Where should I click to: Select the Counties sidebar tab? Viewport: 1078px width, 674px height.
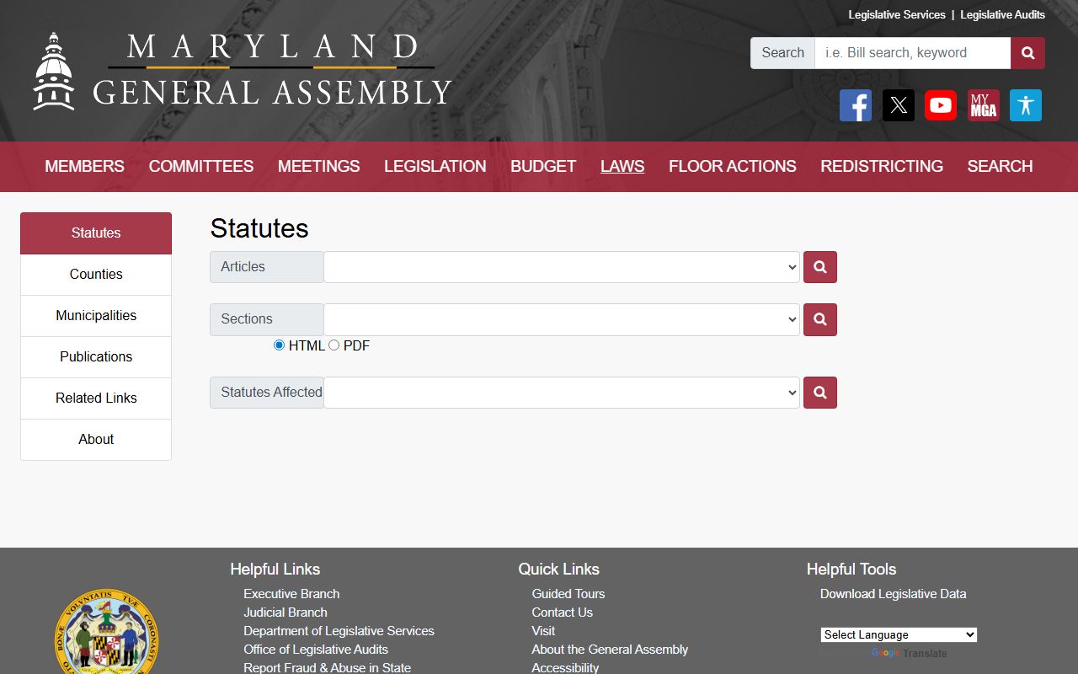click(x=96, y=275)
